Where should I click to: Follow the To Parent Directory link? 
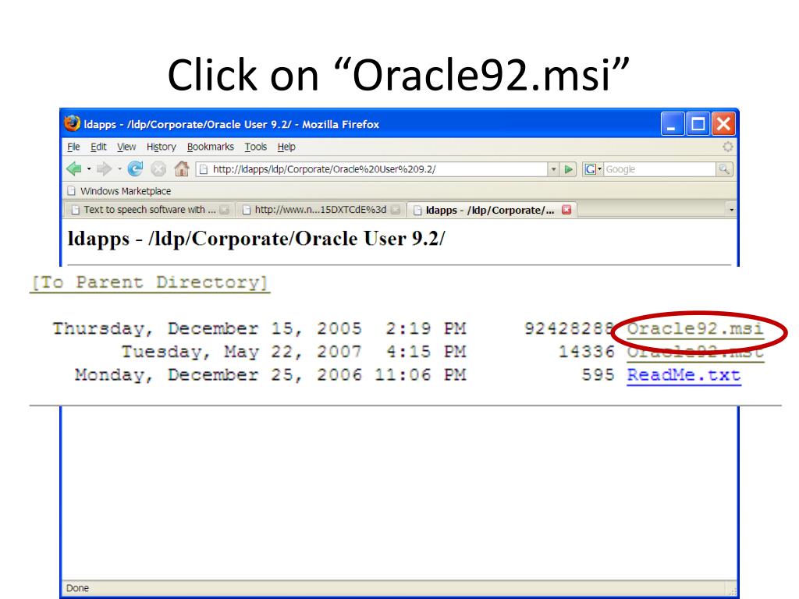(149, 282)
